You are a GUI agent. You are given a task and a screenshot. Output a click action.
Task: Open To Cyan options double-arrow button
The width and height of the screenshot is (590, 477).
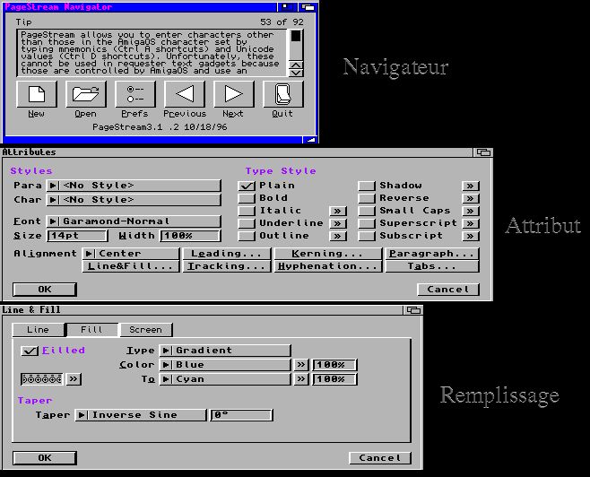(x=301, y=379)
